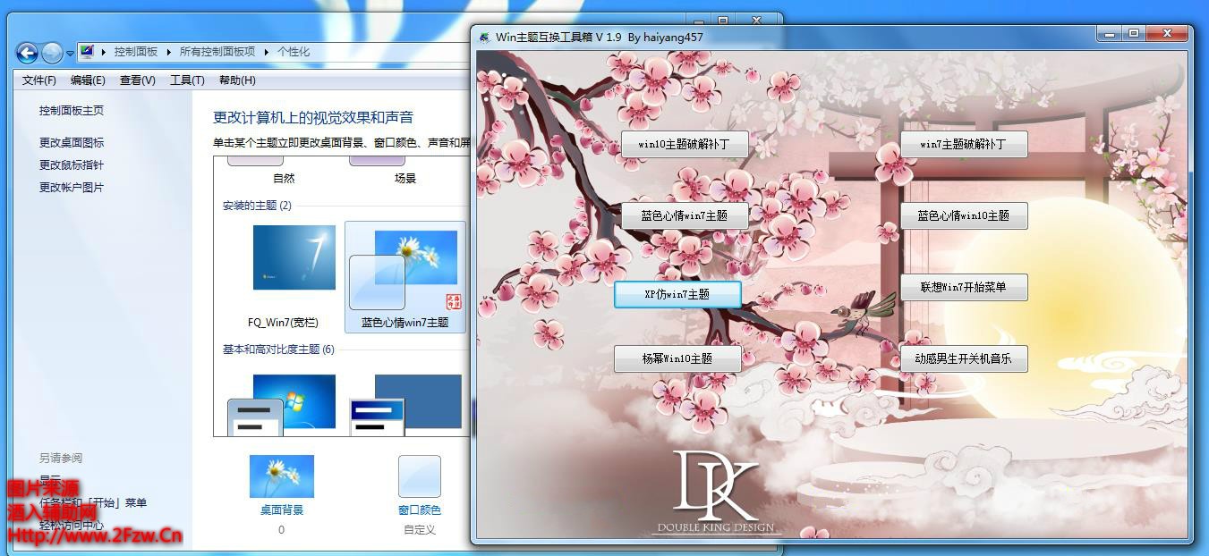Click 所有控制面板项 in the breadcrumb path
1209x556 pixels.
coord(217,52)
